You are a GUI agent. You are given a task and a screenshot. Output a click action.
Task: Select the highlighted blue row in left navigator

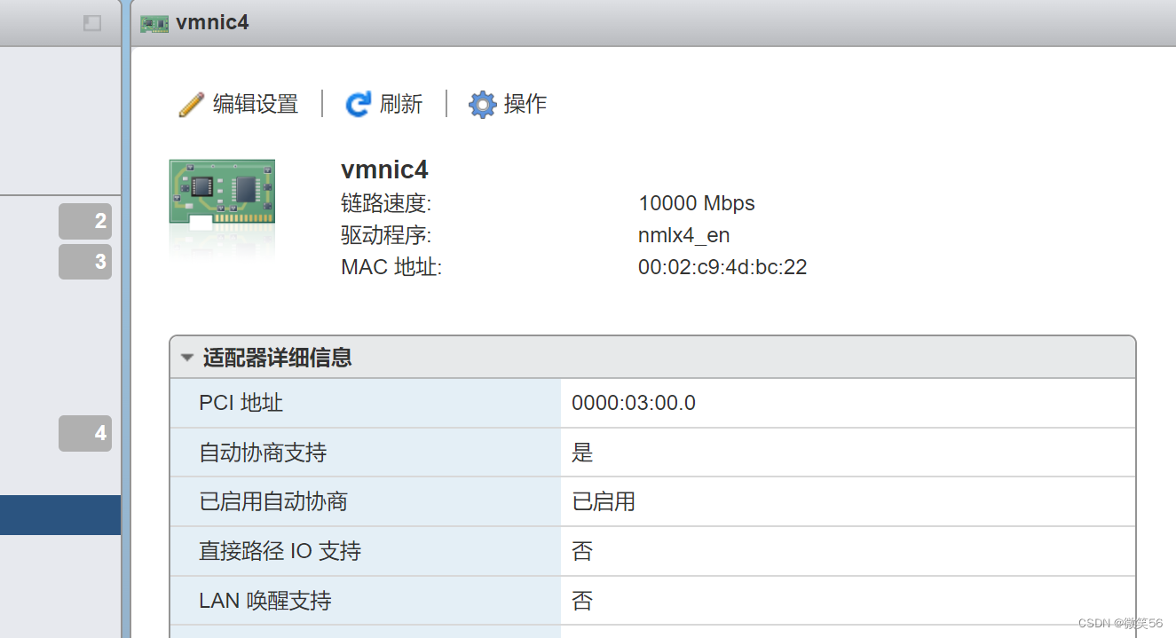pyautogui.click(x=59, y=515)
